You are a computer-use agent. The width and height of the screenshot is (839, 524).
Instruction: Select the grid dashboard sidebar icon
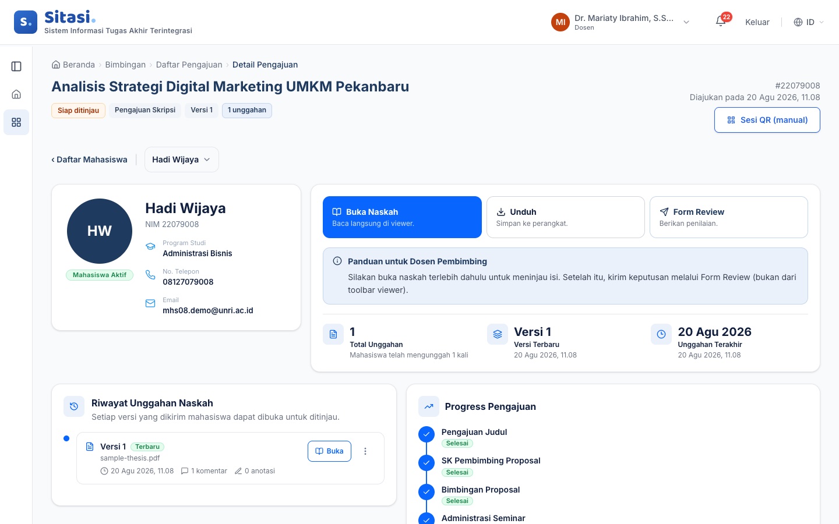(x=16, y=122)
